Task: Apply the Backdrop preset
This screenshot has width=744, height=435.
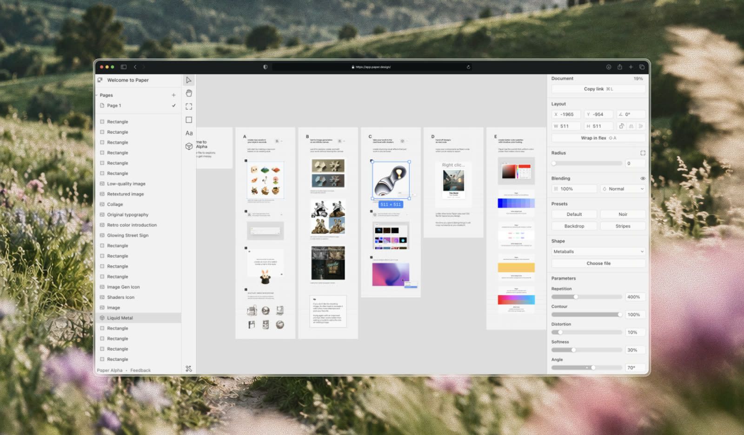Action: pyautogui.click(x=574, y=226)
